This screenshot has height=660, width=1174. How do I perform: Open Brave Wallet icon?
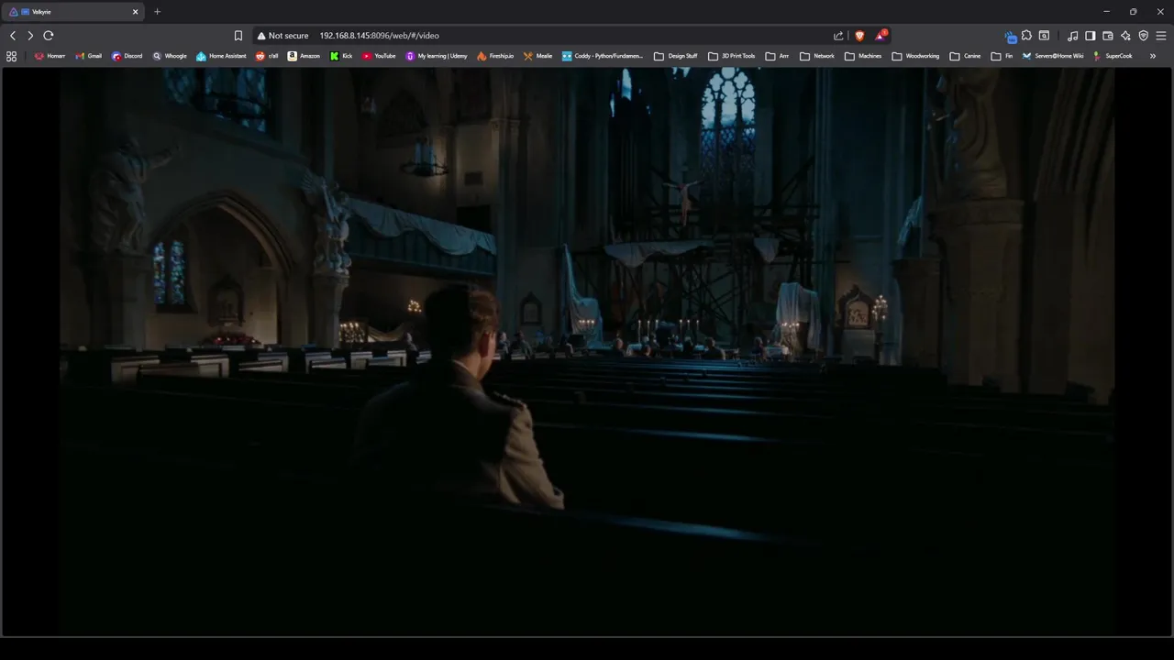[x=1108, y=36]
